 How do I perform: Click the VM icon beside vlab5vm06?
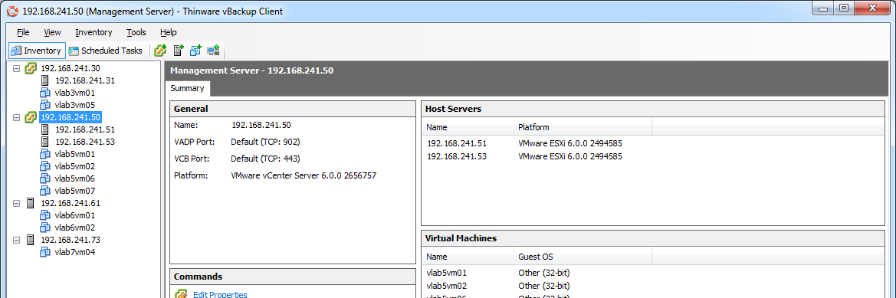pyautogui.click(x=45, y=178)
